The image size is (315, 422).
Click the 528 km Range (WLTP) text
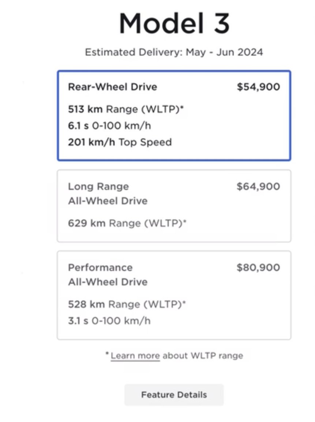pyautogui.click(x=127, y=304)
